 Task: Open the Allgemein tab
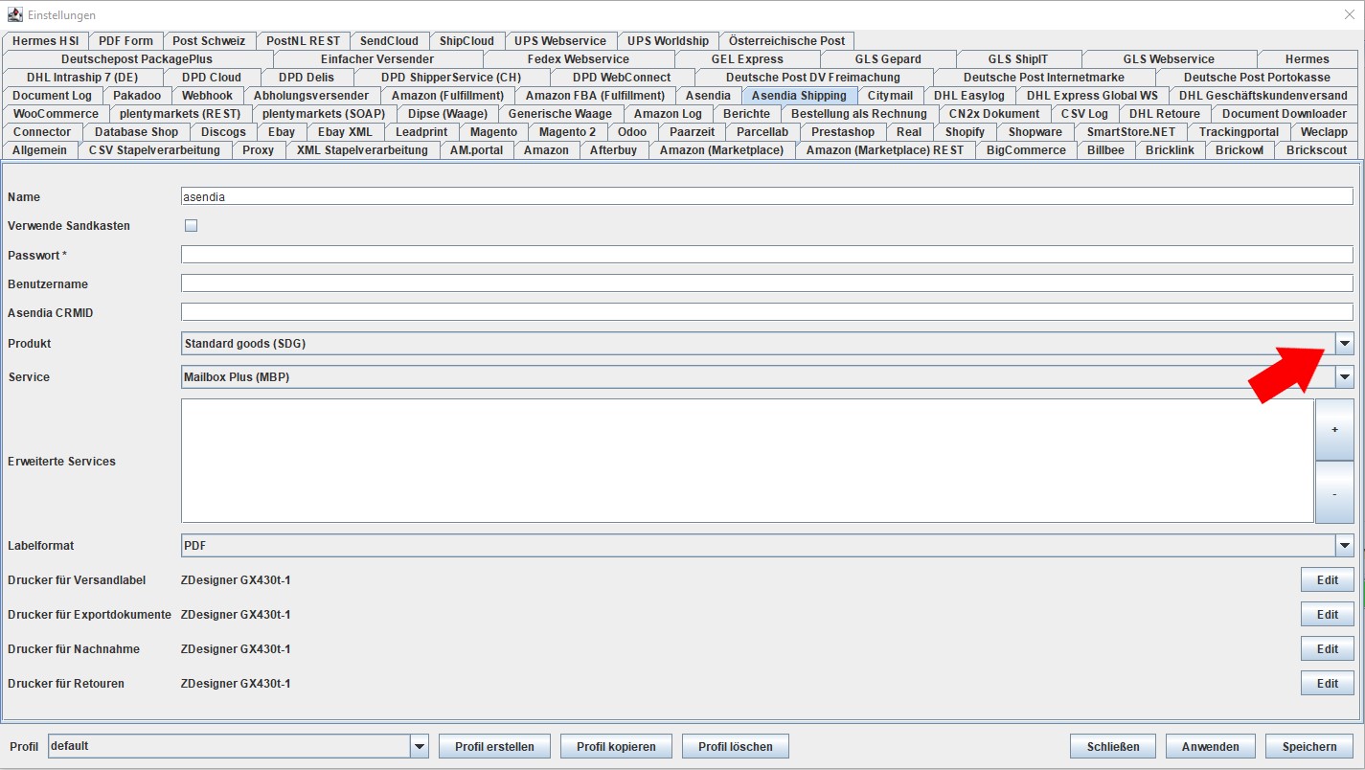point(39,150)
